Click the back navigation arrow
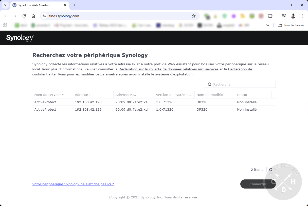Screen dimensions: 308x206 click(x=6, y=16)
